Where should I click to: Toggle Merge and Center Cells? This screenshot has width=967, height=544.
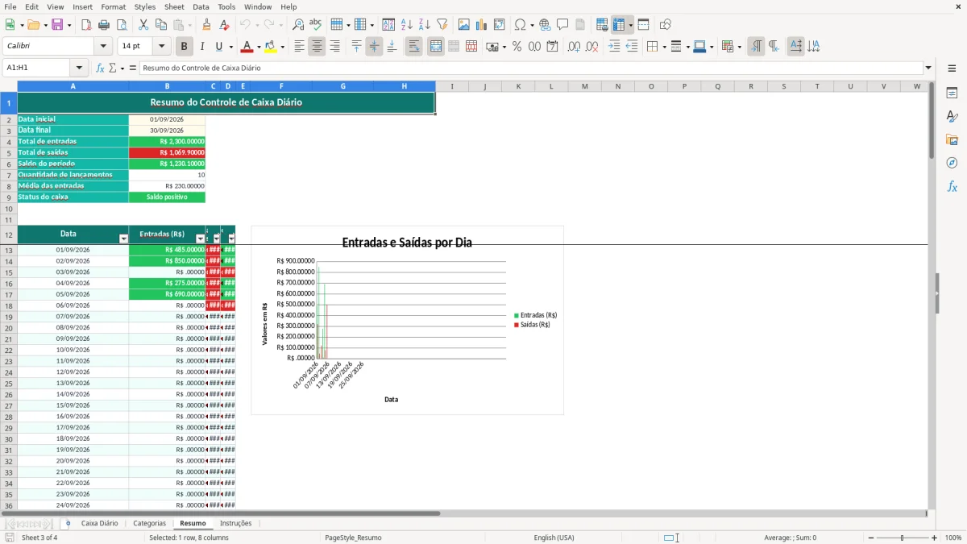436,47
